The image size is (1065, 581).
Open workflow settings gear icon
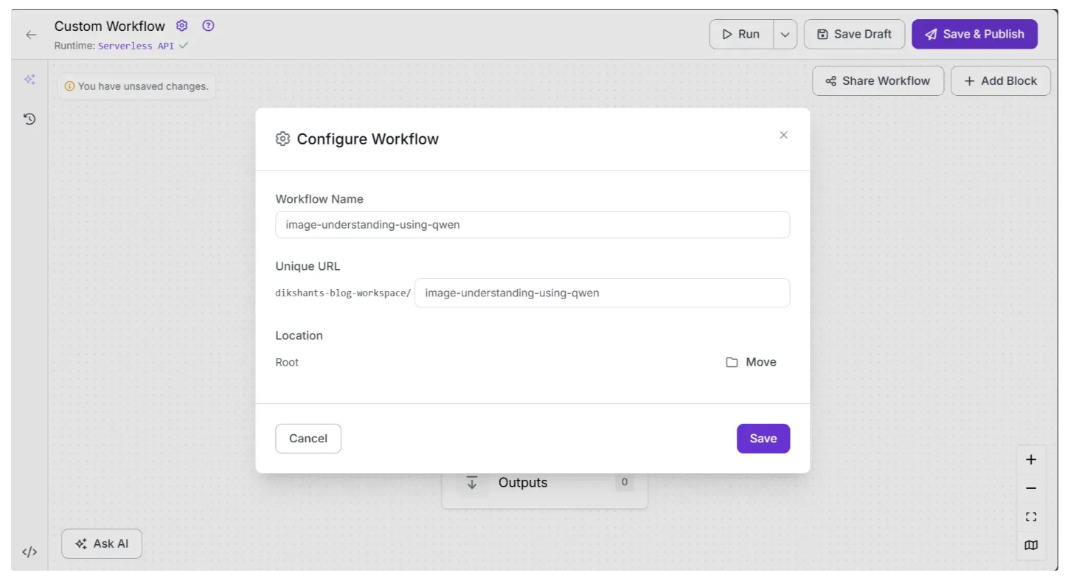(182, 26)
